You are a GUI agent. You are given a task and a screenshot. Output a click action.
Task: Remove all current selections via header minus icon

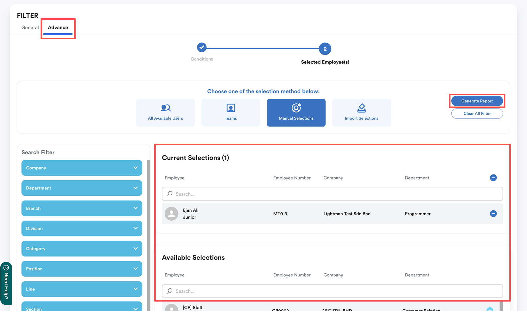point(493,178)
